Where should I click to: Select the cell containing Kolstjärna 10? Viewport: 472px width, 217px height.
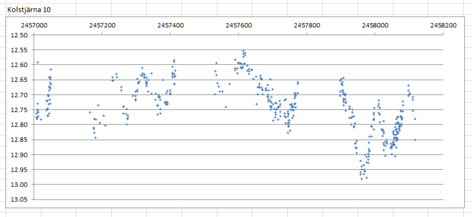pos(29,9)
